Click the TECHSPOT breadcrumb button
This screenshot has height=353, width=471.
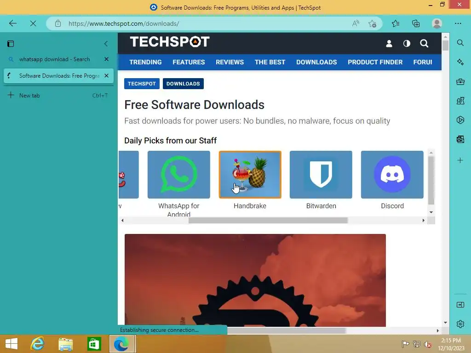142,84
